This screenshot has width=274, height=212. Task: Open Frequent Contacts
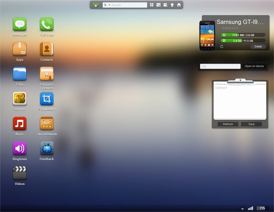pyautogui.click(x=47, y=74)
